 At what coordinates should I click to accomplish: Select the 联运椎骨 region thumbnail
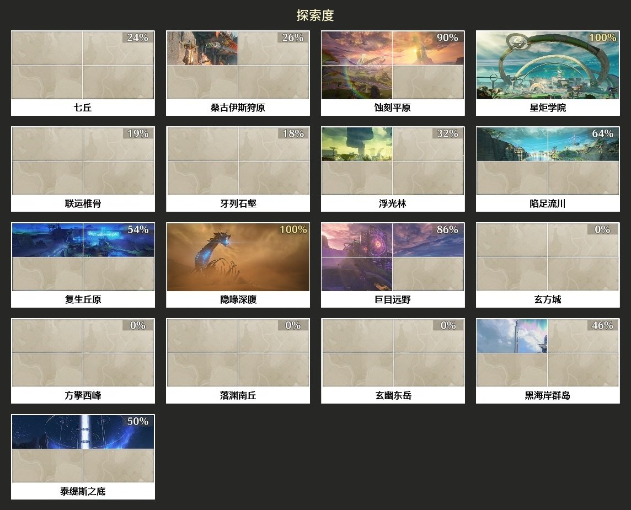pyautogui.click(x=83, y=161)
